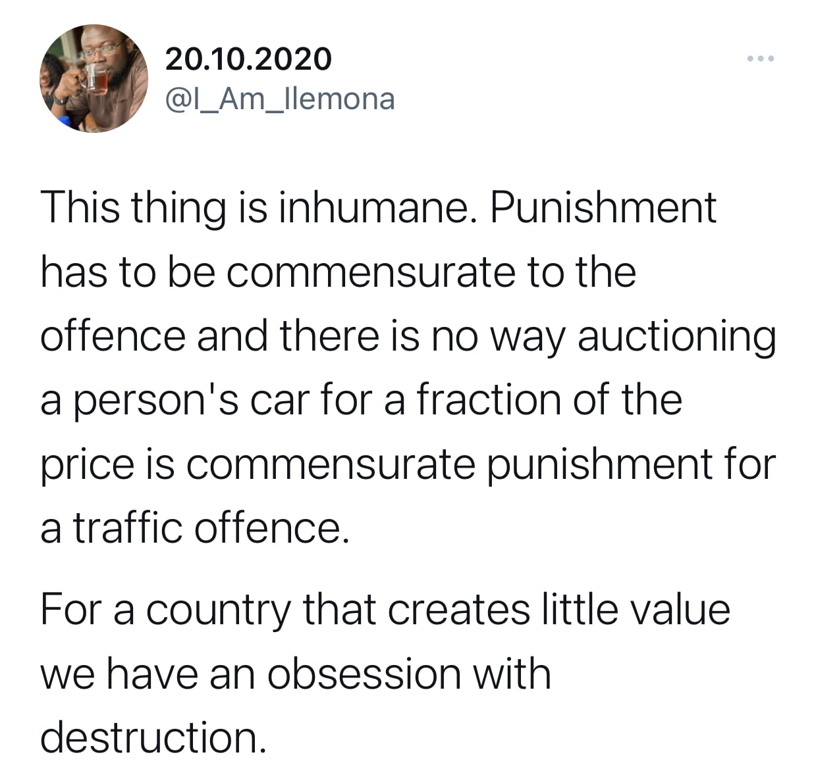818x765 pixels.
Task: Click the word "offence" beginning the third line
Action: point(113,335)
